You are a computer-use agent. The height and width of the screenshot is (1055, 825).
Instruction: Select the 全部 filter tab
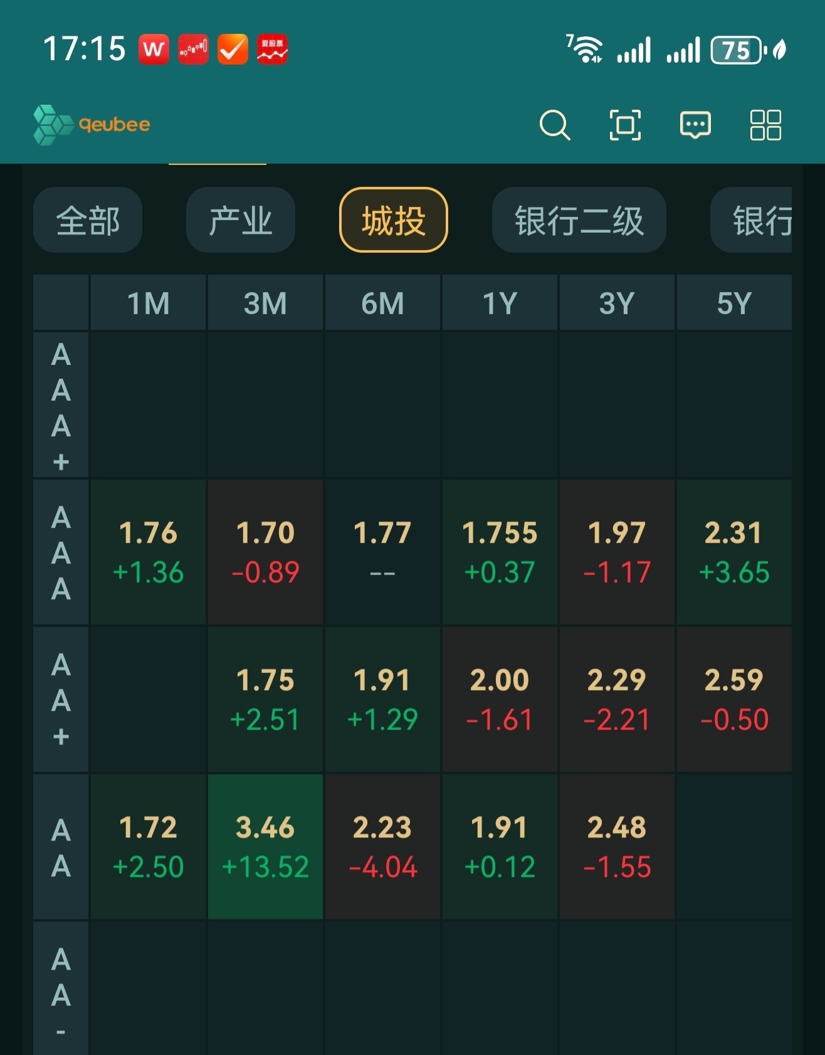point(88,220)
